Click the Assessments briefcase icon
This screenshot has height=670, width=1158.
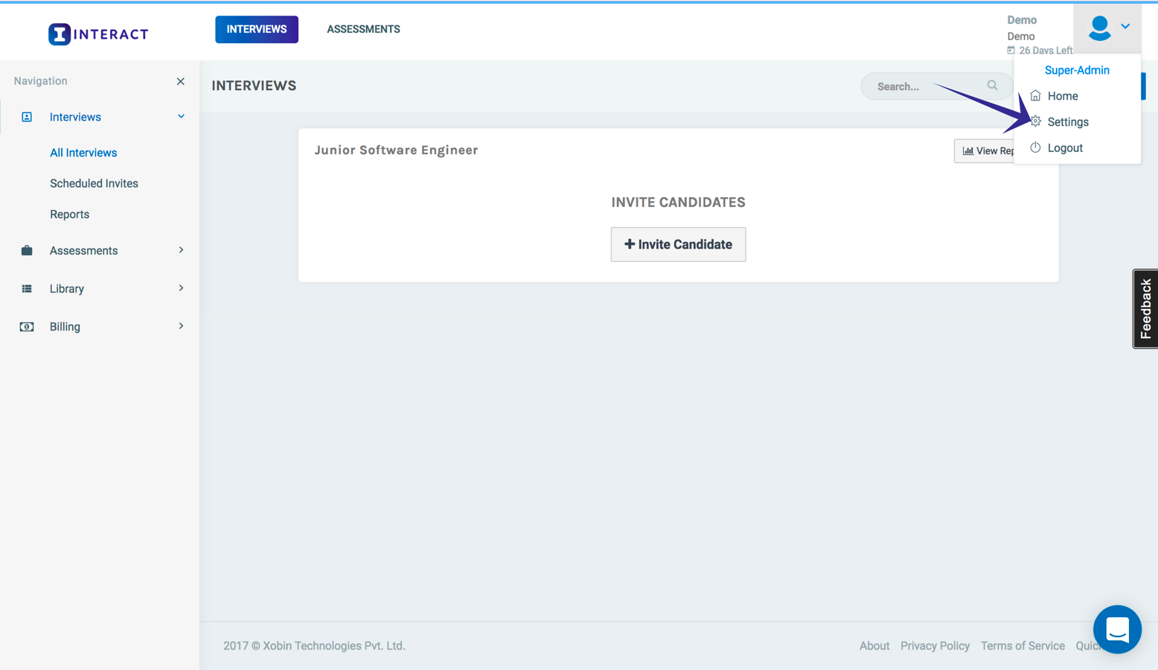point(27,250)
